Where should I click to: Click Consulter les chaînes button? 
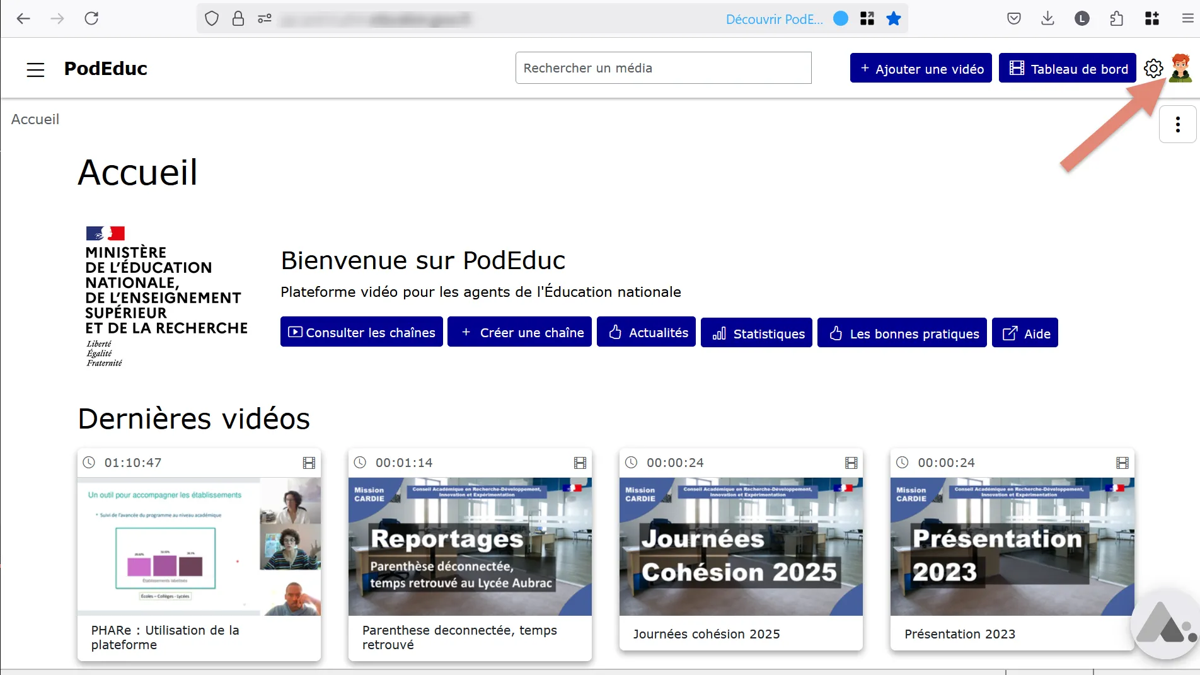tap(362, 332)
